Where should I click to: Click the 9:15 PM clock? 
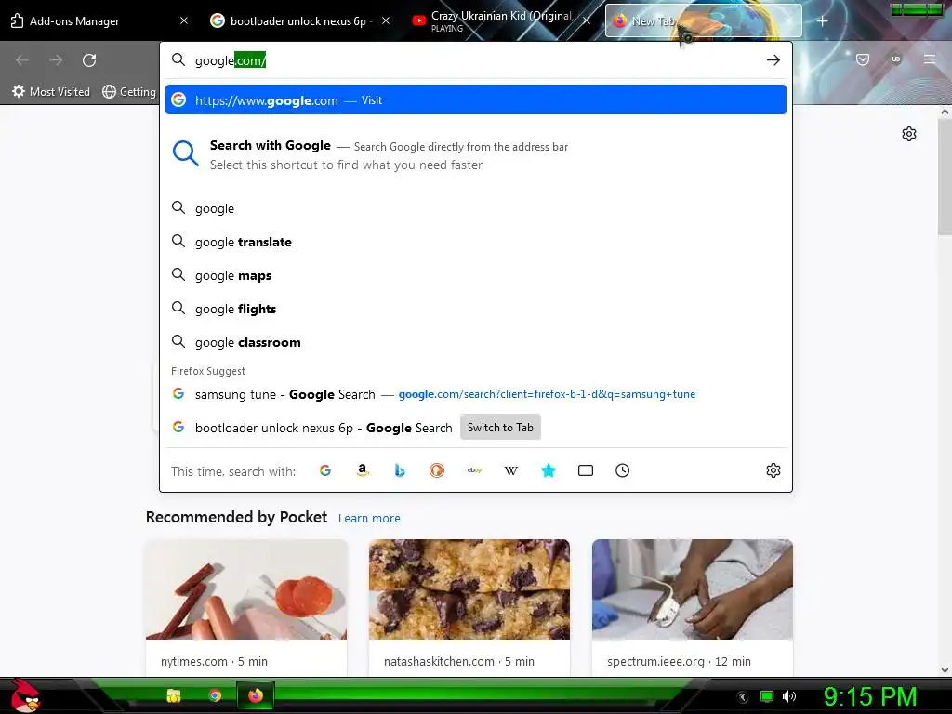pos(870,696)
